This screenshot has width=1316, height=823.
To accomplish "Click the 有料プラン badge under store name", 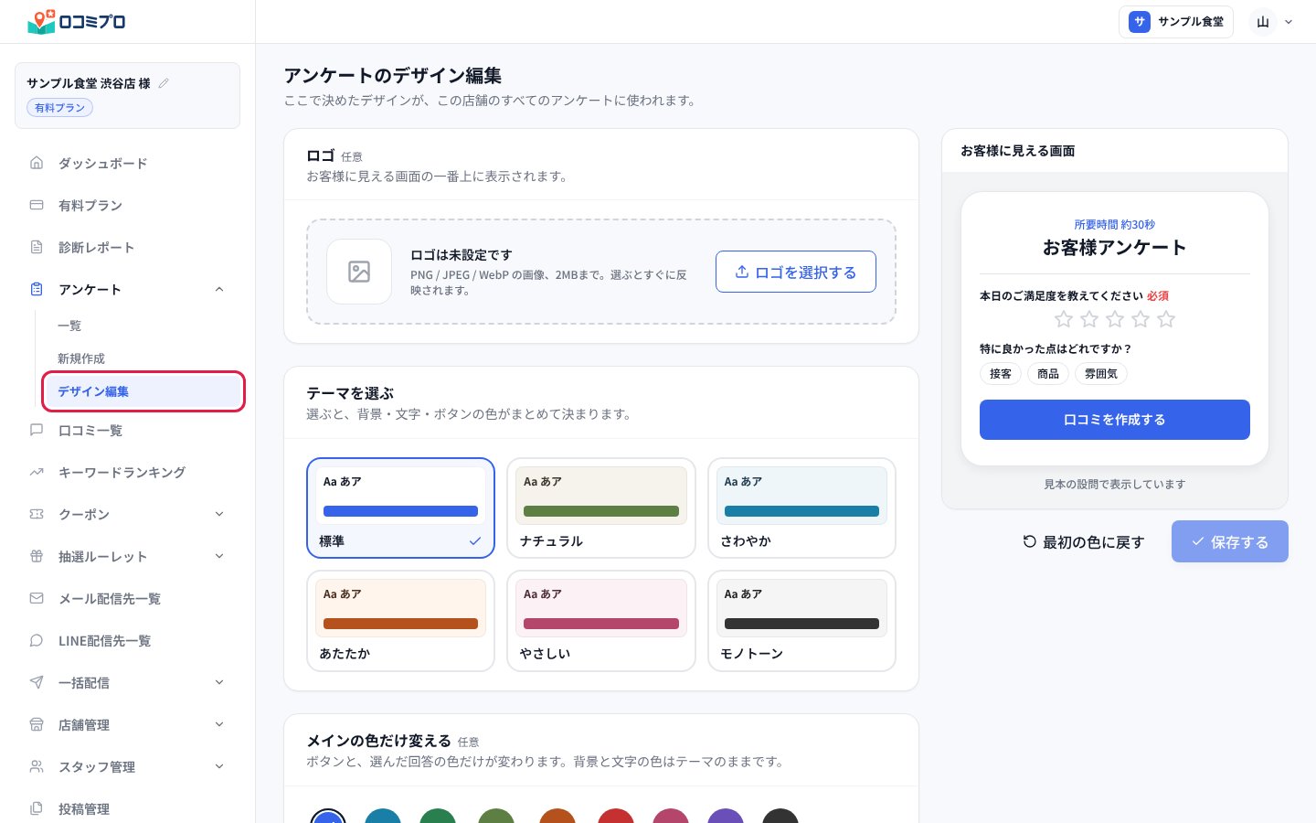I will coord(59,108).
